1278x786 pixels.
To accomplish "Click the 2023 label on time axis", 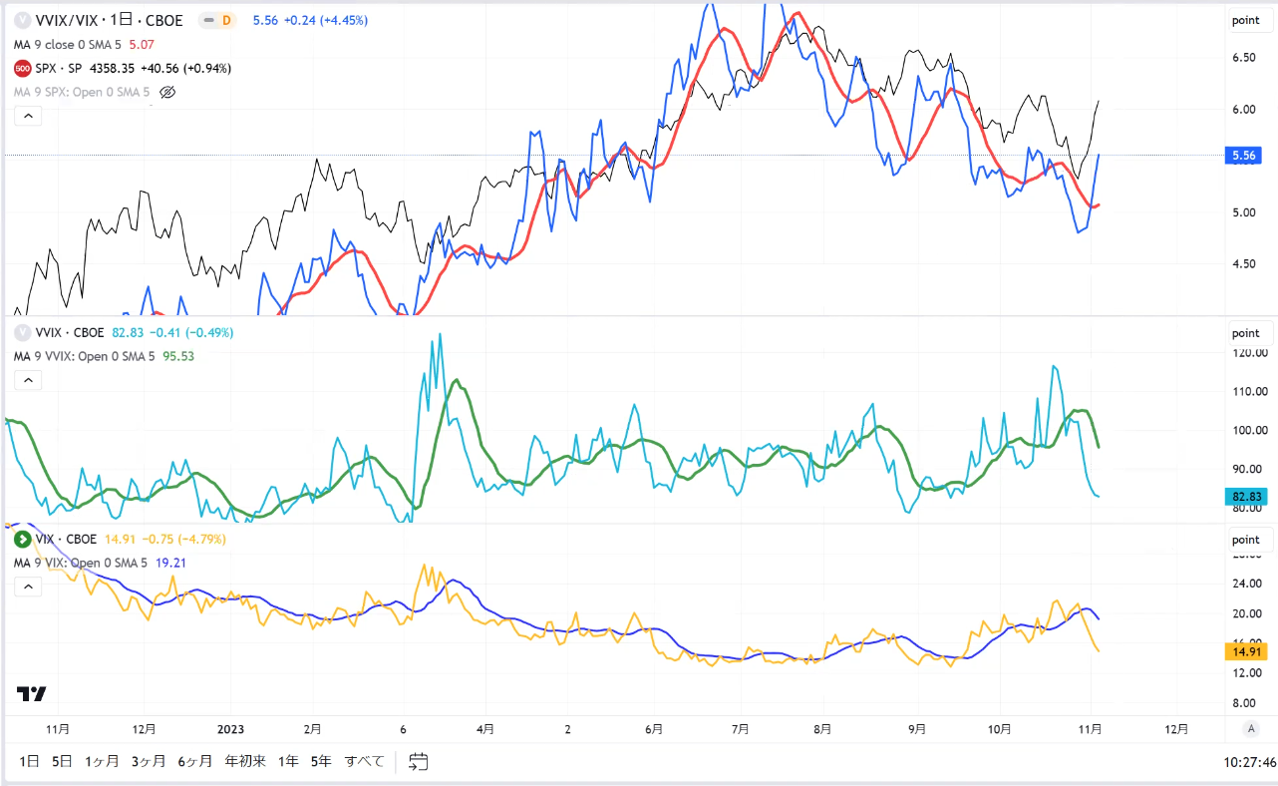I will point(230,728).
